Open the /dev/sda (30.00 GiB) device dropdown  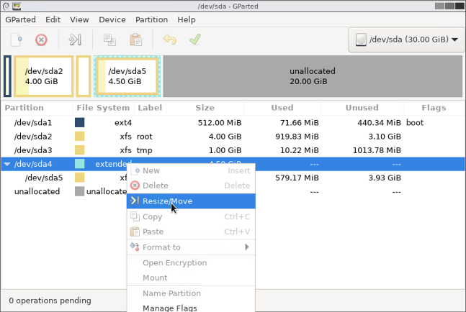tap(406, 40)
